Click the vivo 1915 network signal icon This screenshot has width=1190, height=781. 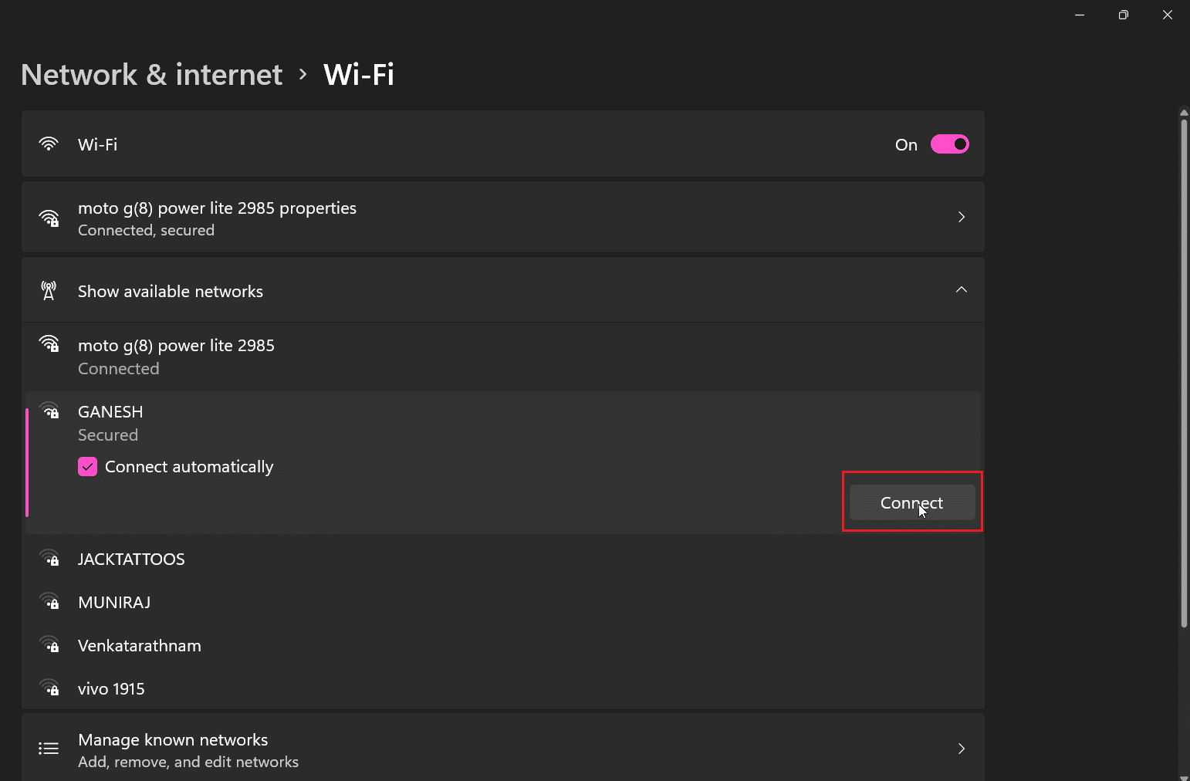click(x=50, y=688)
